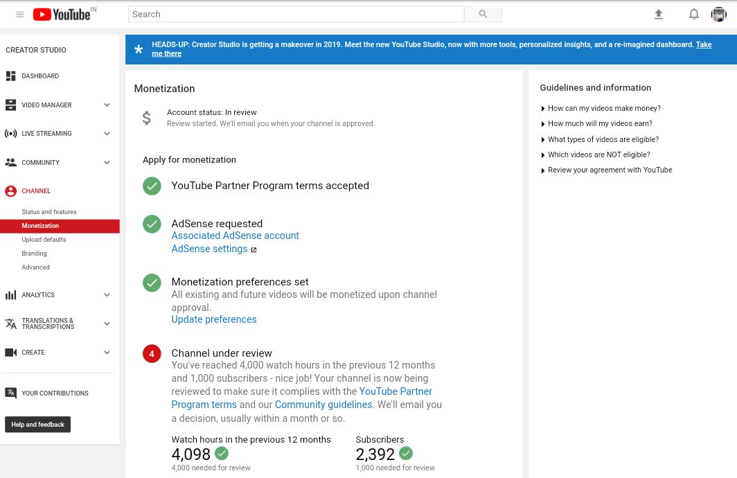Select the Monetization sidebar item
The image size is (737, 478).
[x=60, y=226]
